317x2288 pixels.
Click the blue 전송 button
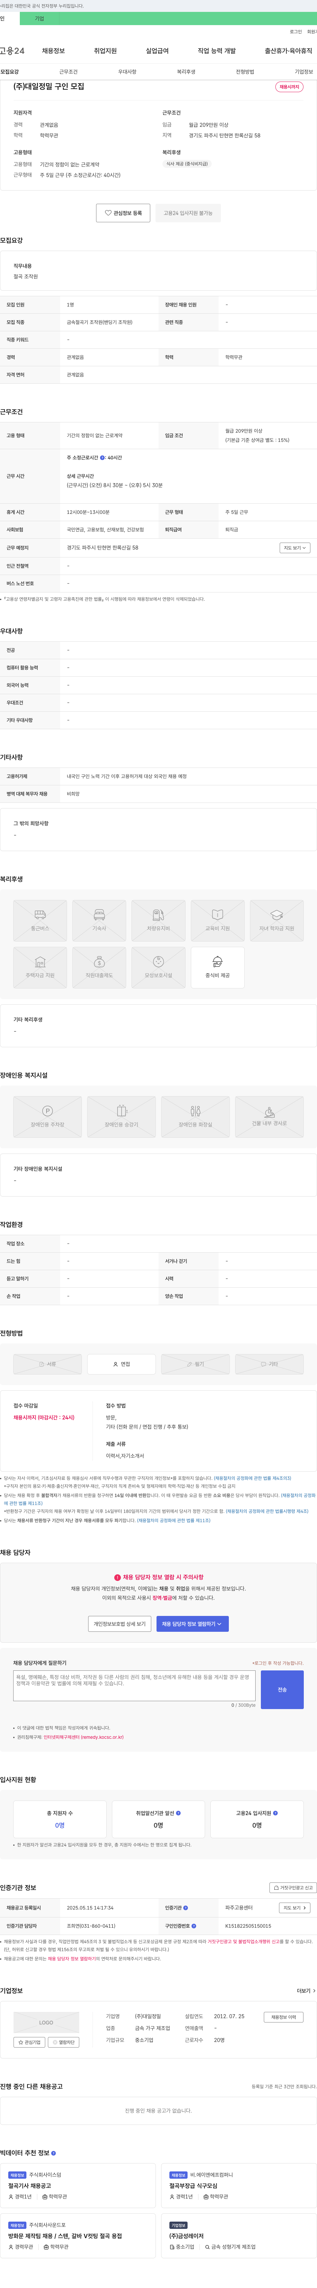pyautogui.click(x=282, y=1689)
